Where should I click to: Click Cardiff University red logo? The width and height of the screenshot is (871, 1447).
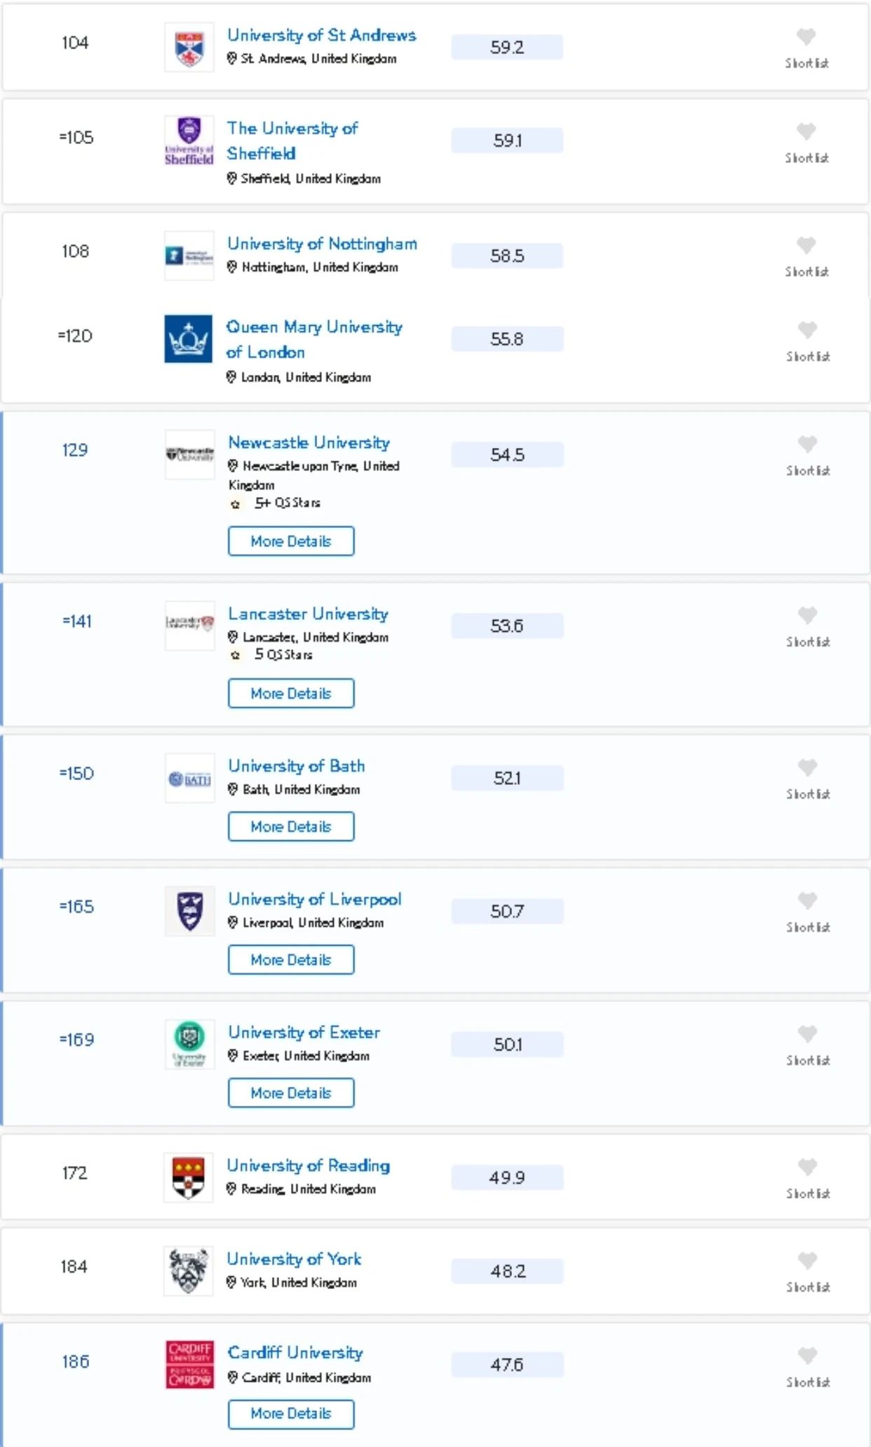[189, 1364]
